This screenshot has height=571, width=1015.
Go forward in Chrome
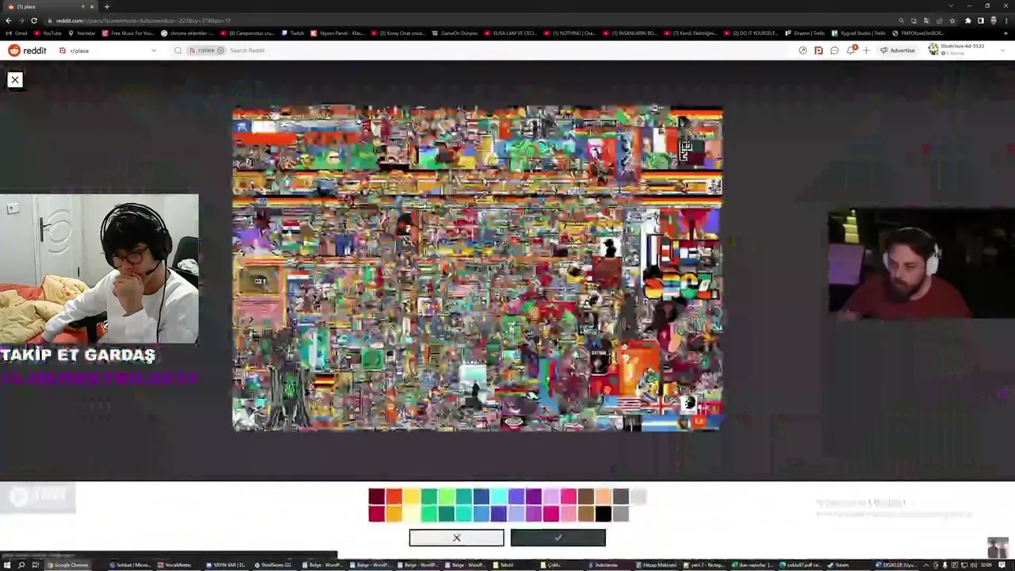(x=21, y=21)
